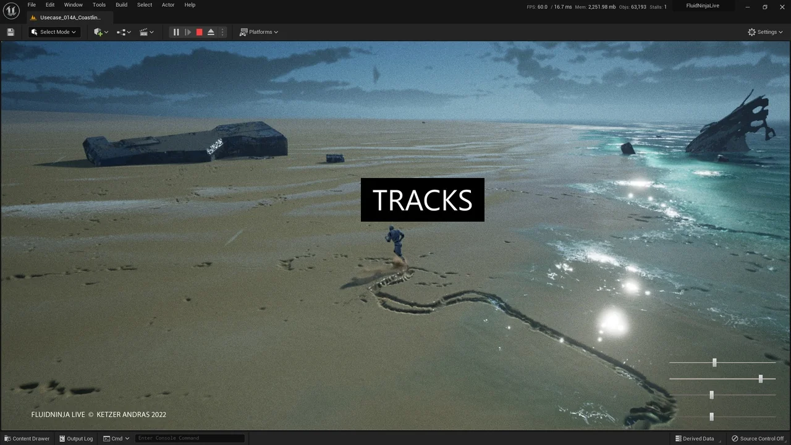Open the Build menu

121,5
